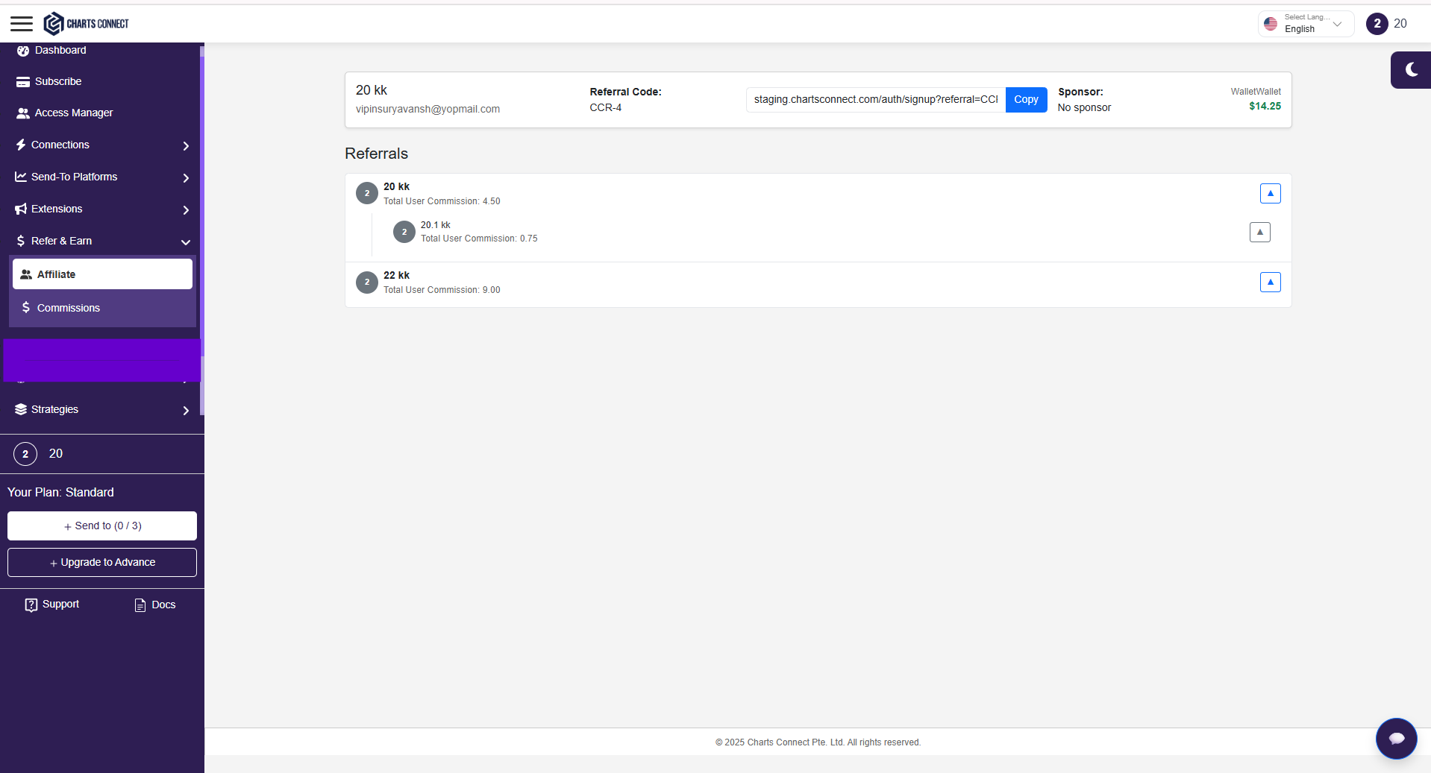
Task: Click Upgrade to Advance button
Action: point(102,563)
